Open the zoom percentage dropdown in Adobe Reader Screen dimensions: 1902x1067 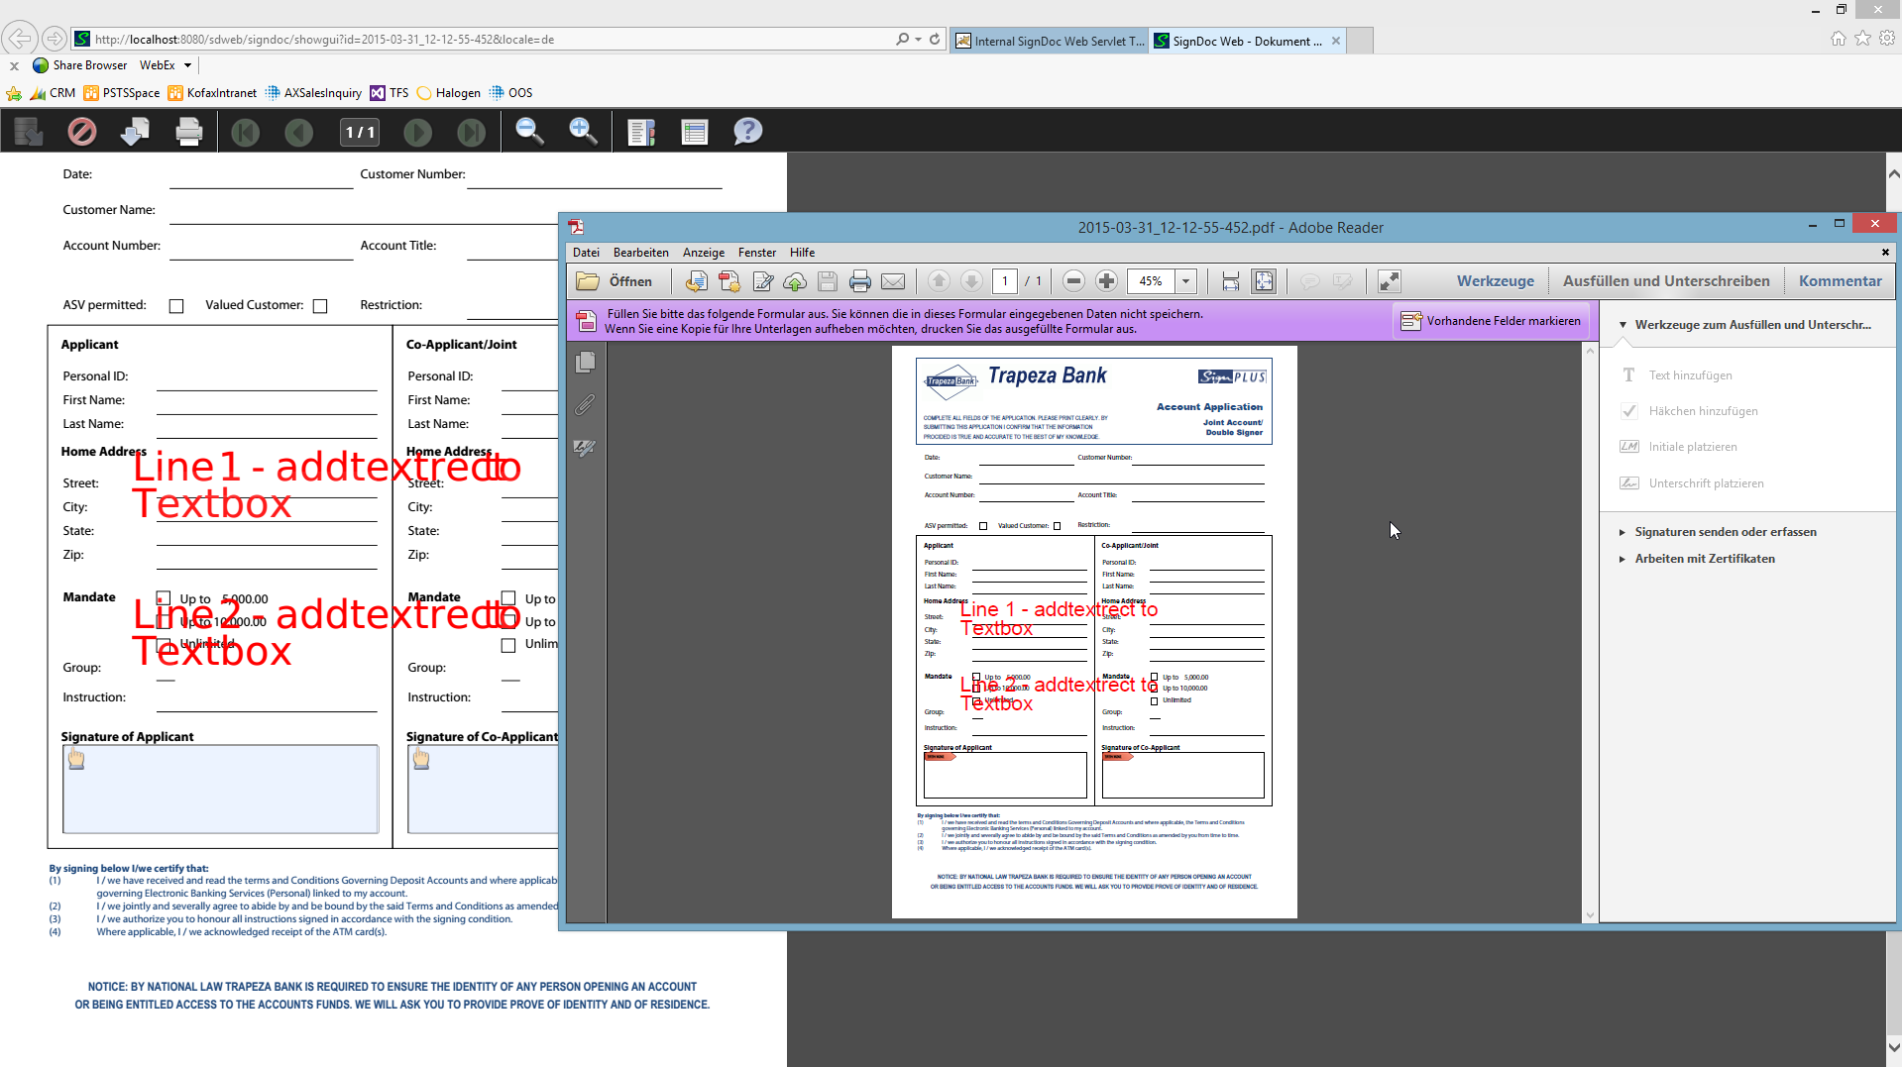coord(1185,281)
